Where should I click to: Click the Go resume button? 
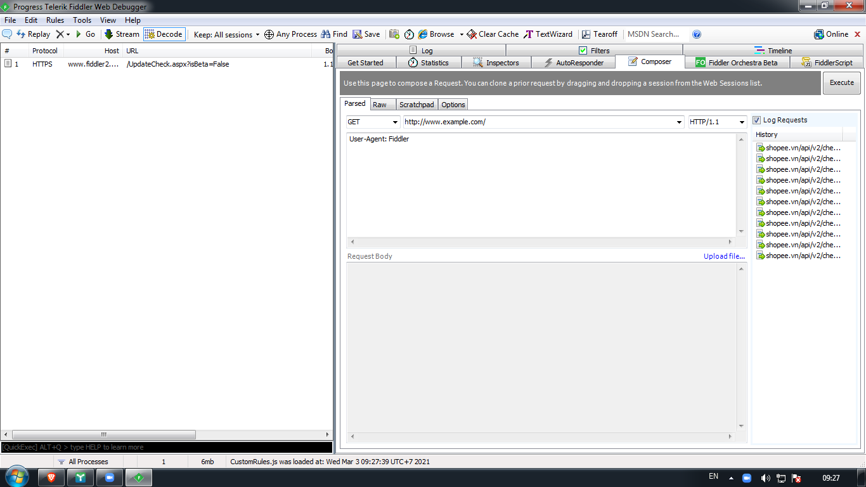tap(86, 34)
